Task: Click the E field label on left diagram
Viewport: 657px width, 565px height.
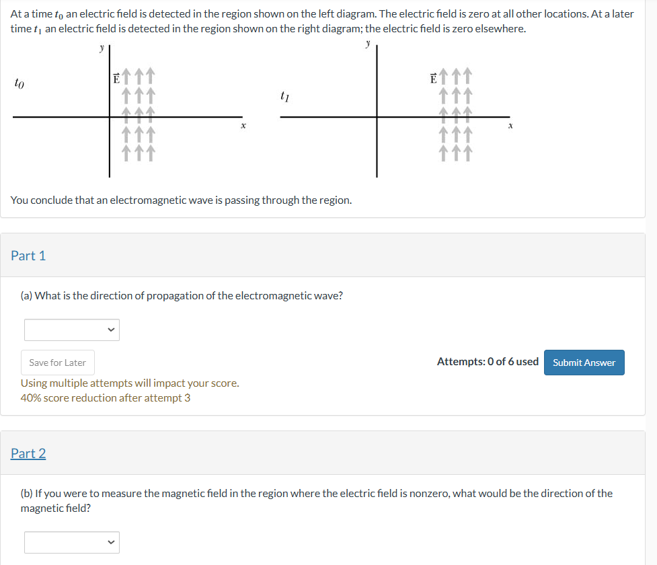Action: [115, 79]
